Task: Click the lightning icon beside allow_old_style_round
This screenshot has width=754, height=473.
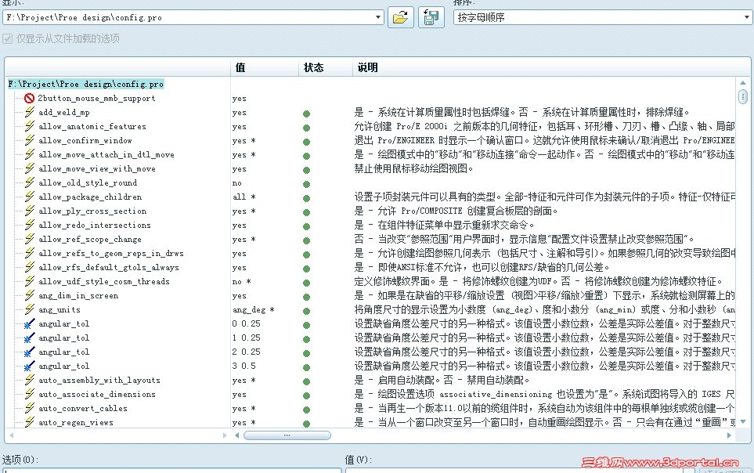Action: point(30,182)
